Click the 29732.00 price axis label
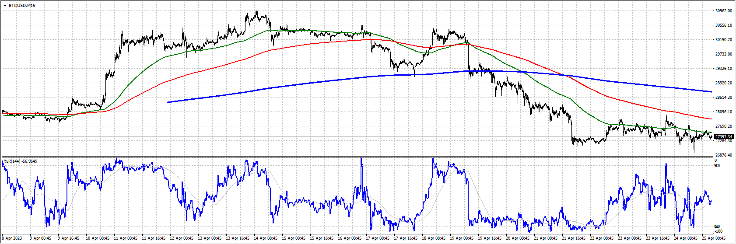Image resolution: width=736 pixels, height=244 pixels. coord(723,54)
